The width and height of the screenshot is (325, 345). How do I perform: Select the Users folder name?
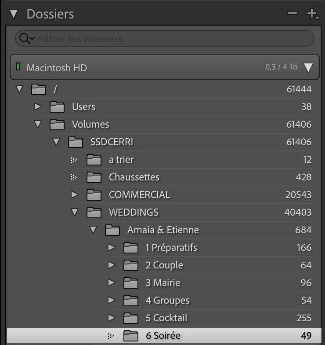click(x=83, y=106)
